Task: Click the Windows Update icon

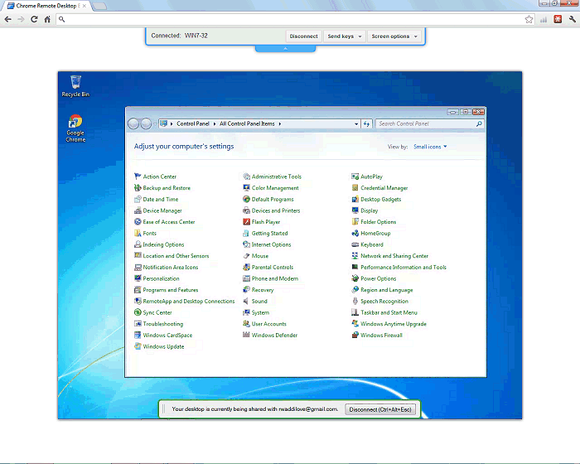Action: coord(138,346)
